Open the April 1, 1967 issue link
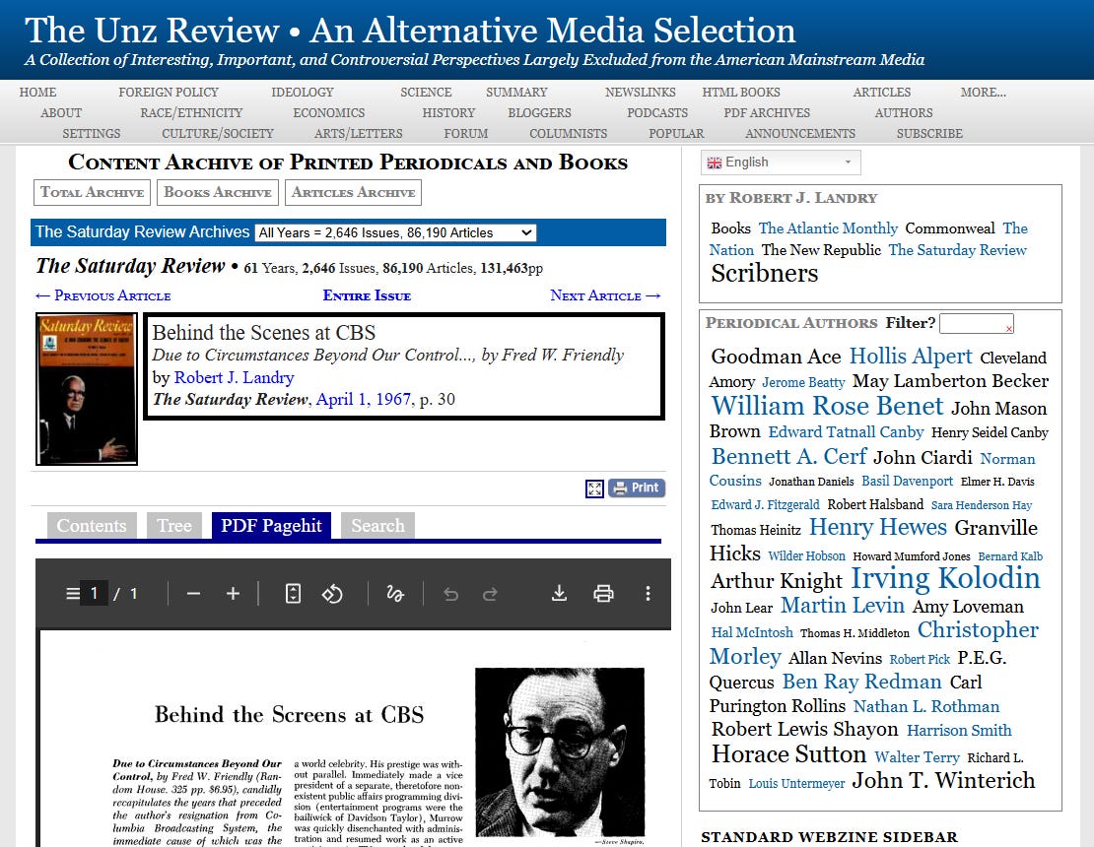1094x847 pixels. tap(364, 399)
